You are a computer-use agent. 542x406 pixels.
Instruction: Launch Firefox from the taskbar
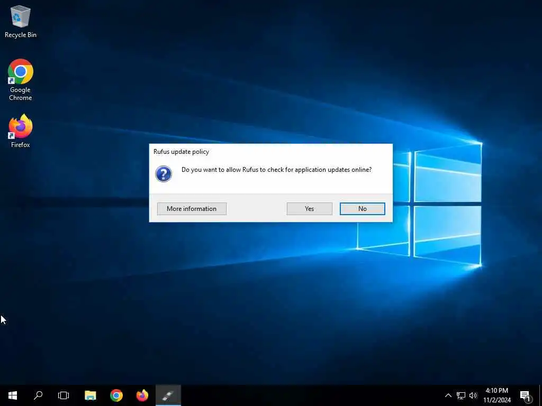point(142,395)
